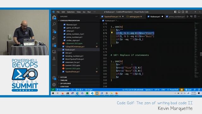Open fibonacci.ps1 in the explorer
This screenshot has width=202, height=114.
(x=72, y=25)
